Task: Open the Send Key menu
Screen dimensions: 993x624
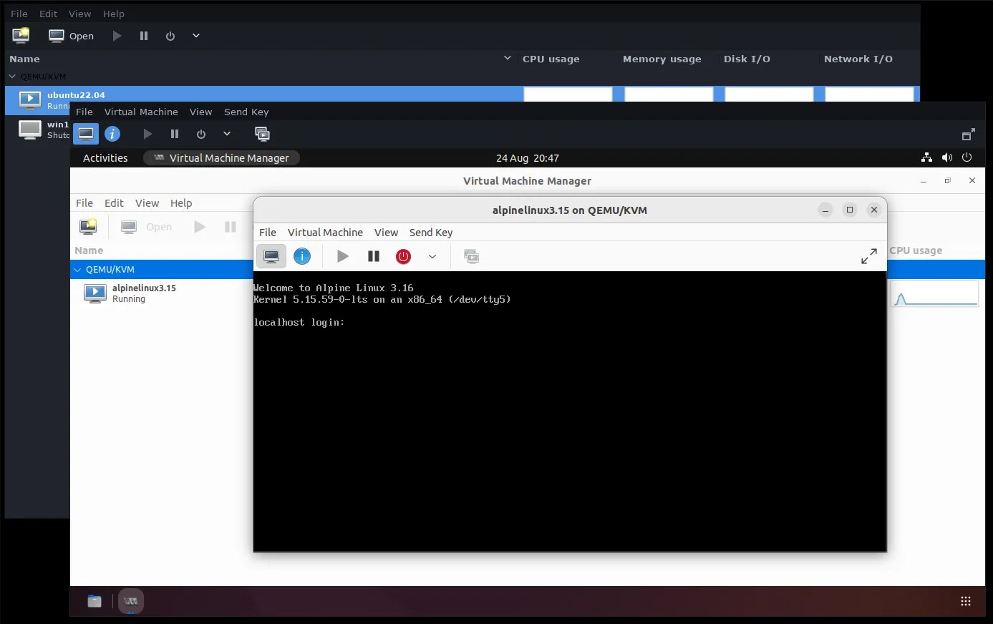Action: (430, 232)
